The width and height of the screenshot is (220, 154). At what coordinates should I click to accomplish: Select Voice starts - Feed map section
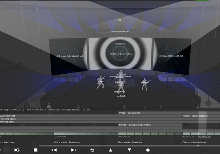(67, 142)
